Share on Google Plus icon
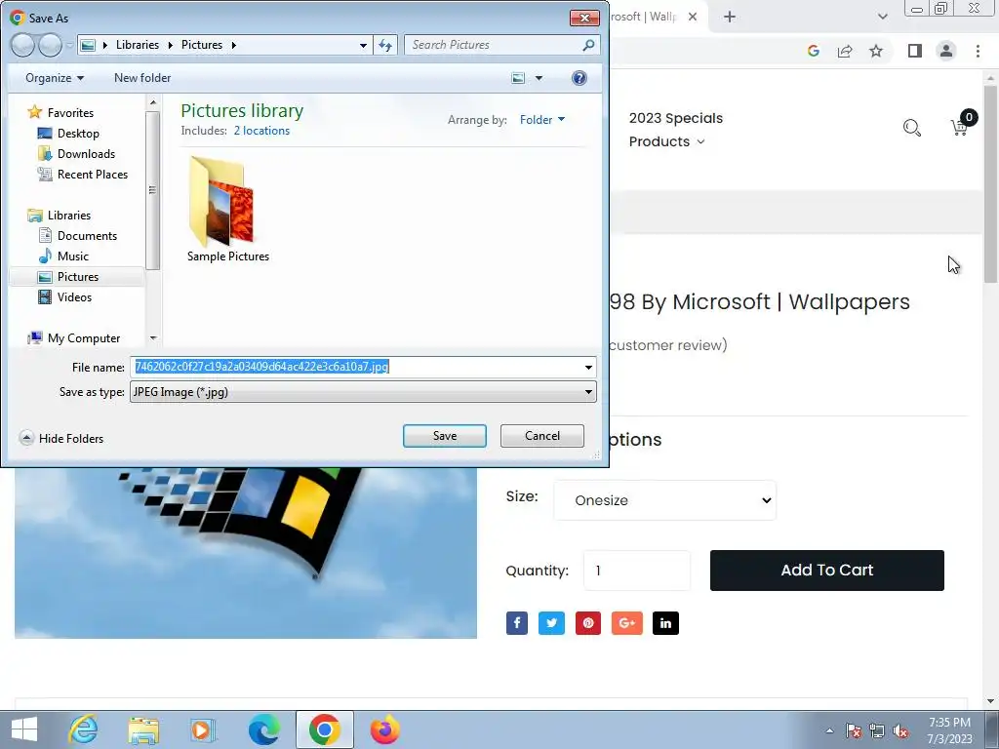Screen dimensions: 999x749 pyautogui.click(x=627, y=623)
